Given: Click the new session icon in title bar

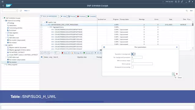Looking at the screenshot, I should [x=176, y=2].
